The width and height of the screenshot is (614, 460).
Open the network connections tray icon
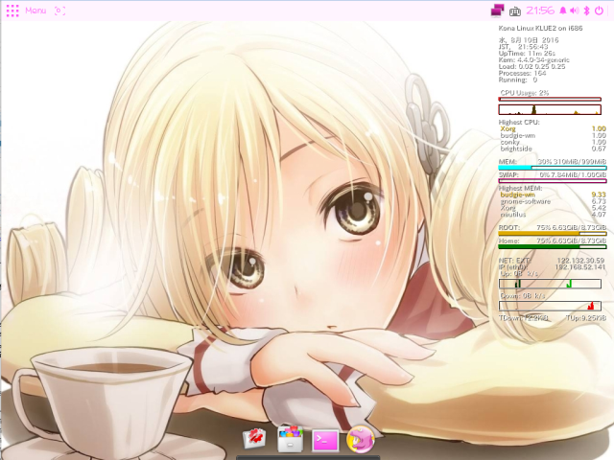point(498,11)
